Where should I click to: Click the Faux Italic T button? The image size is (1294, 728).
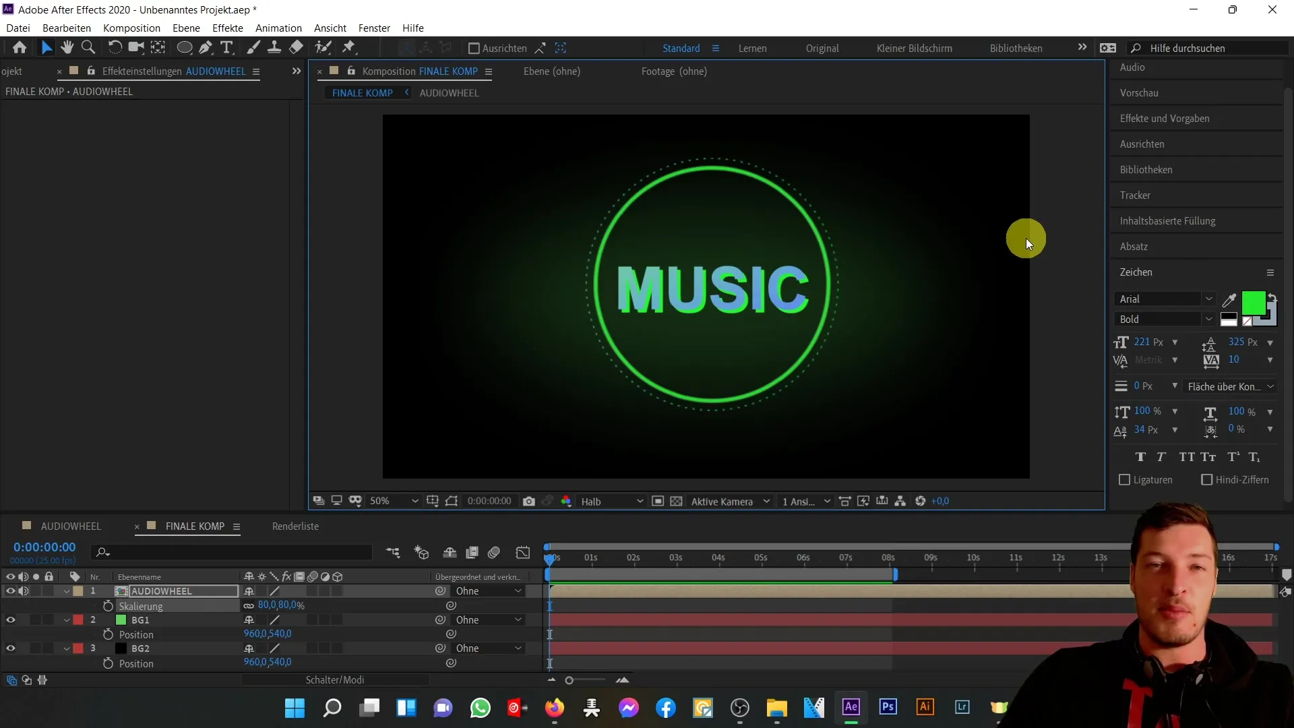click(1161, 457)
